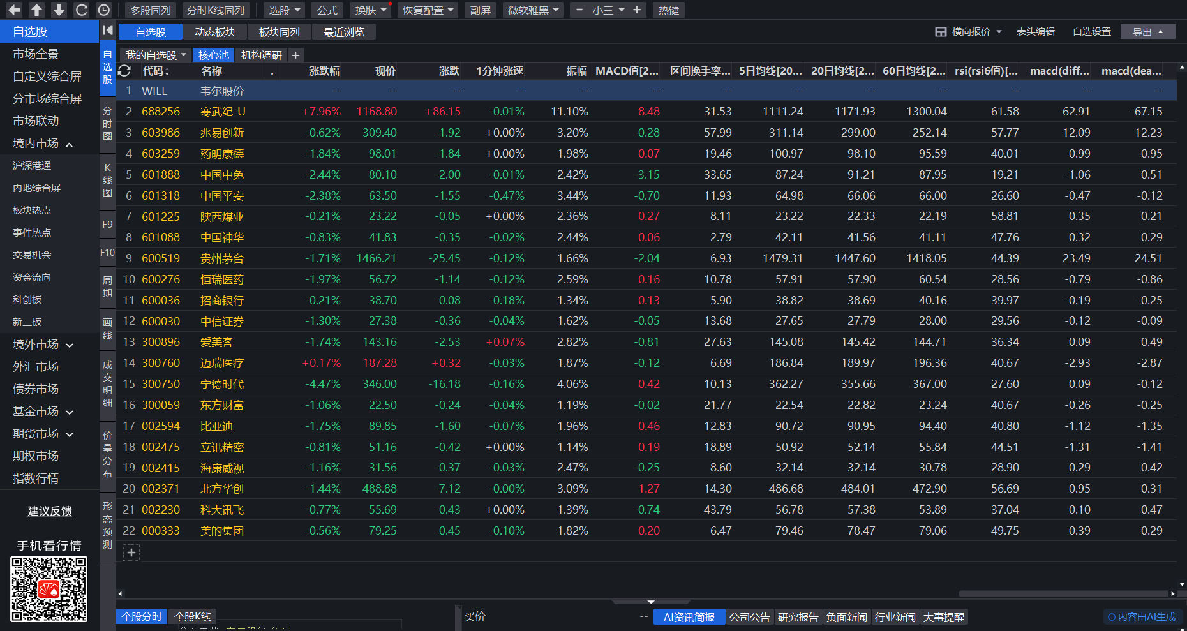This screenshot has height=631, width=1187.
Task: Open the clock history icon
Action: (104, 10)
